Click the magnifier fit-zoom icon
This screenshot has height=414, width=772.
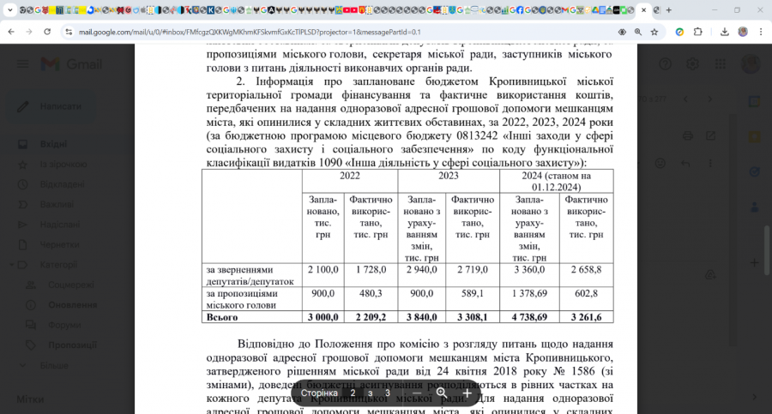coord(442,393)
